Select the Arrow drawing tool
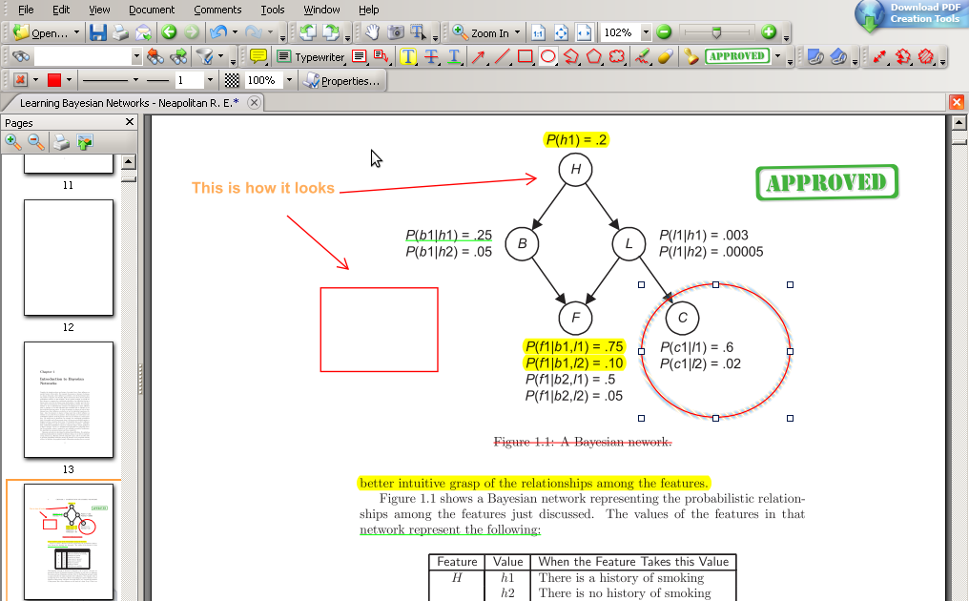969x601 pixels. 479,57
